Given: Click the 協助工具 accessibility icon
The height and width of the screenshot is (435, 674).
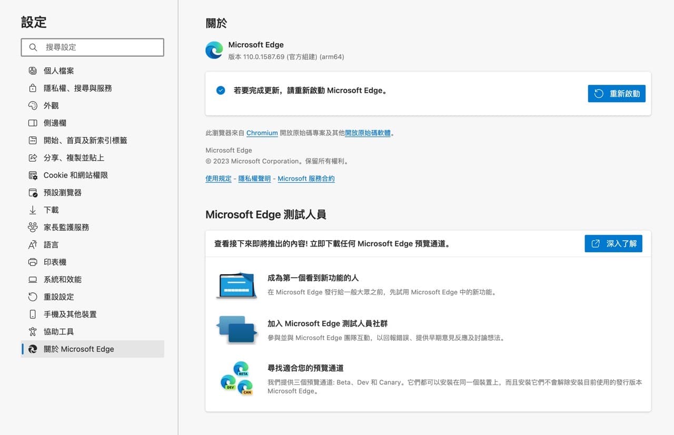Looking at the screenshot, I should [33, 331].
